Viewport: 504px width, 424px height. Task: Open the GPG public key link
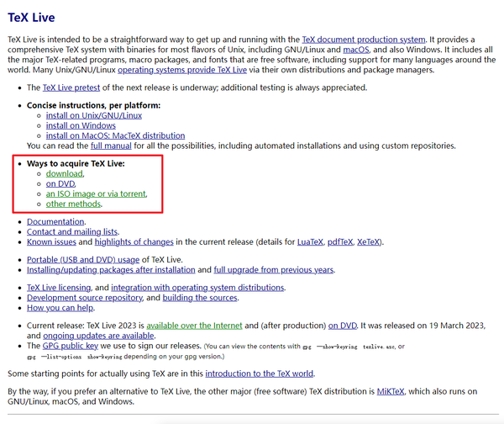coord(71,346)
